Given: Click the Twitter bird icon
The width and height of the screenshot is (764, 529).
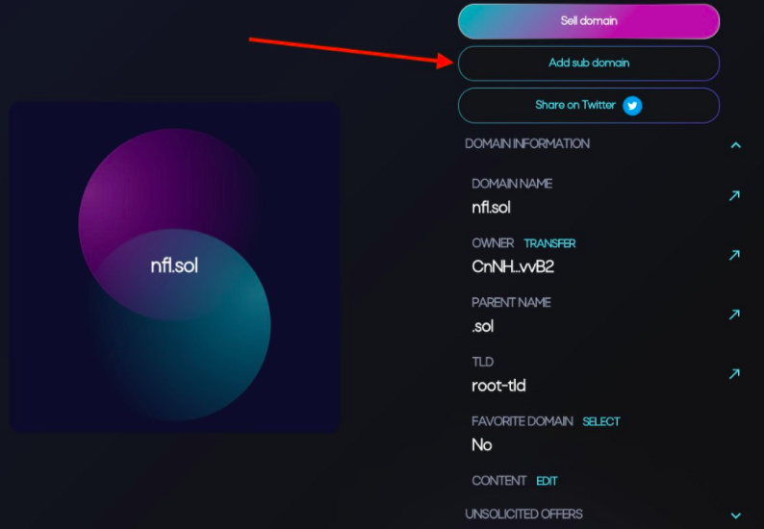Looking at the screenshot, I should [632, 106].
